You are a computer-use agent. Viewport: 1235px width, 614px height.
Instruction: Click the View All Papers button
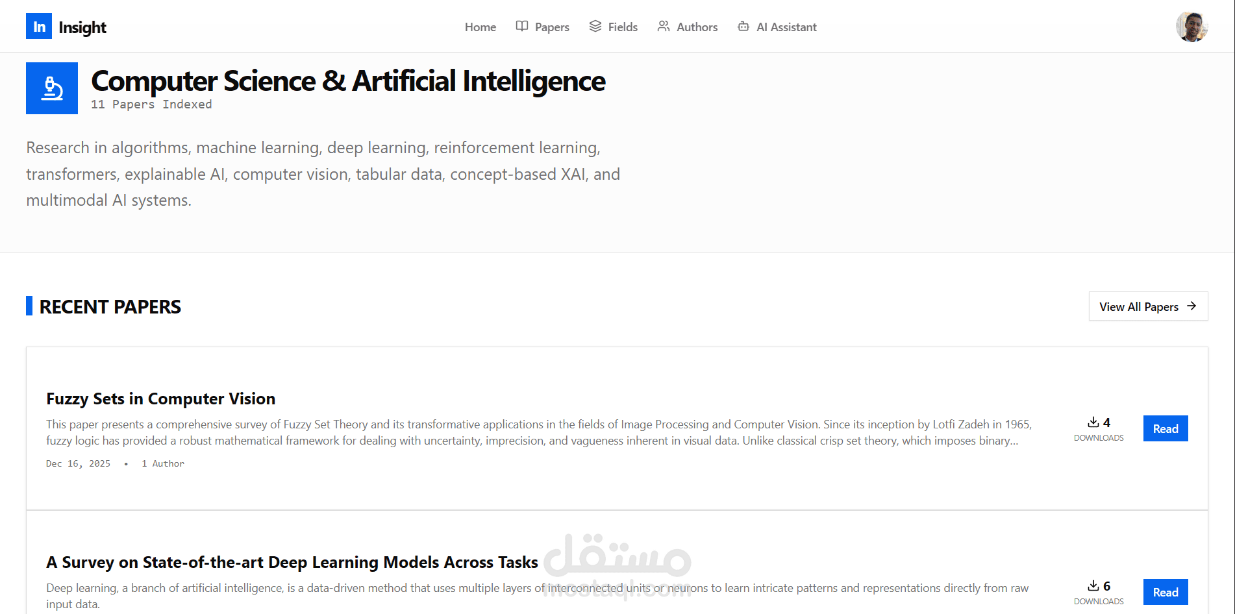click(1148, 306)
